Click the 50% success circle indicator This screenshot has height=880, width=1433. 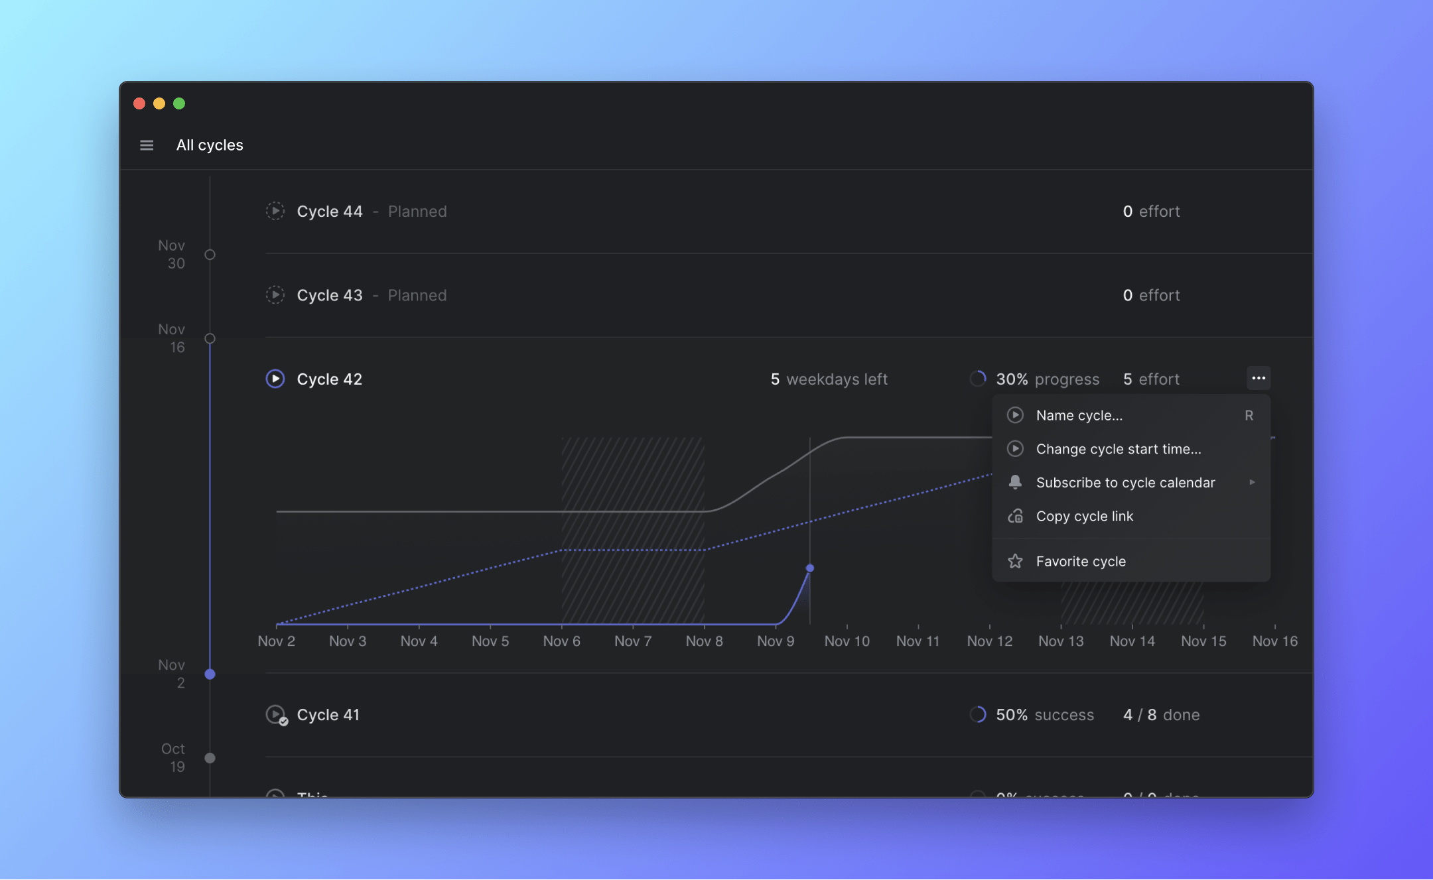pos(978,715)
